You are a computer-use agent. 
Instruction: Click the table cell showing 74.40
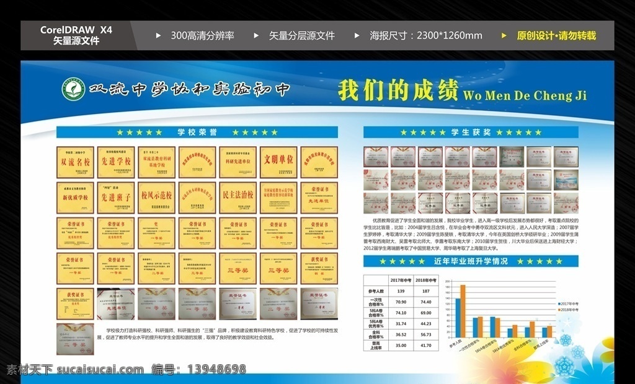click(426, 302)
